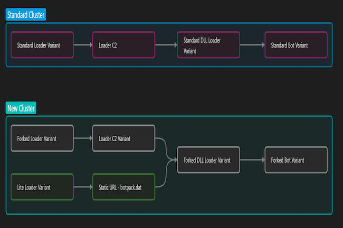Screen dimensions: 343x228
Task: Click the Static URL - botpack.dat node
Action: 123,187
